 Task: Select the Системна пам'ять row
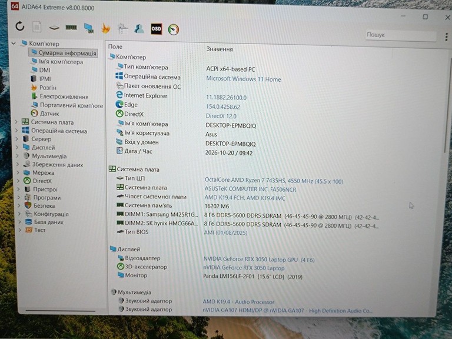click(x=173, y=206)
